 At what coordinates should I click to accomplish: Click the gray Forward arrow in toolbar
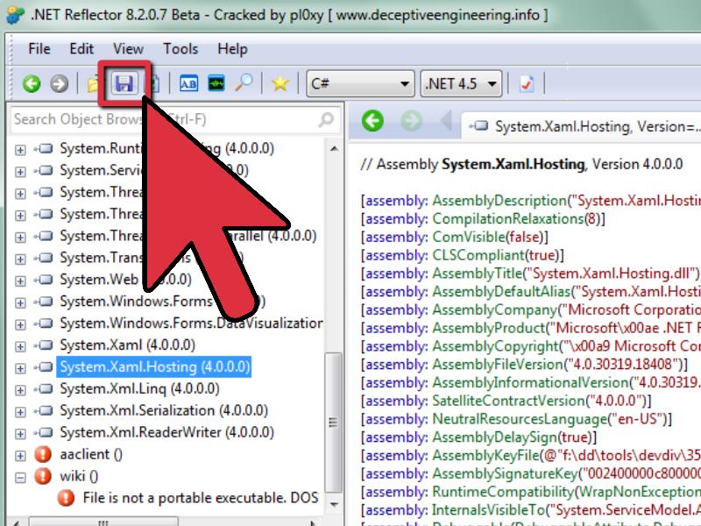[x=59, y=83]
